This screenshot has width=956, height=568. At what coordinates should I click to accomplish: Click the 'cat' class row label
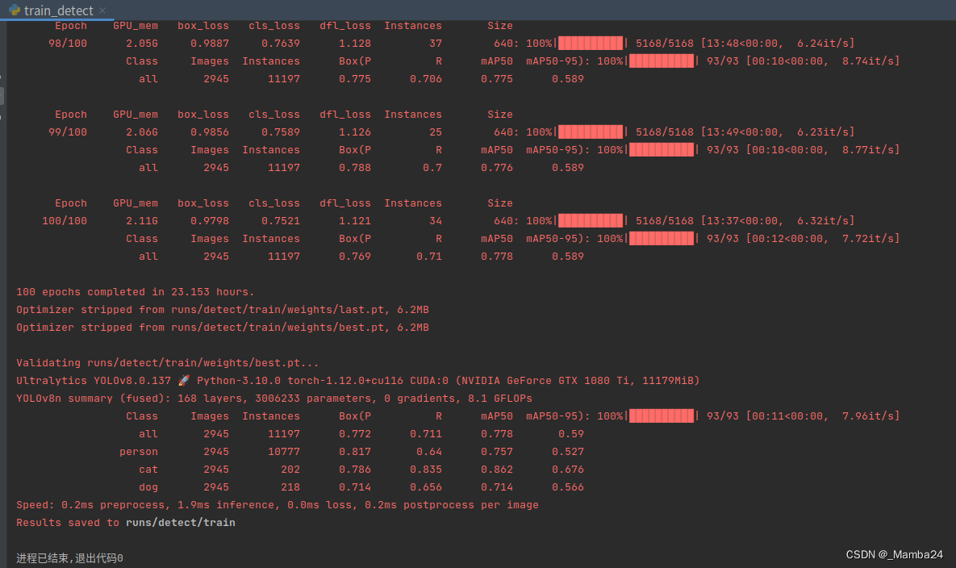tap(148, 470)
